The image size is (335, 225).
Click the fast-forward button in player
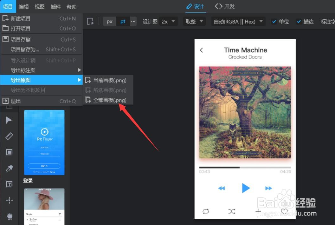[x=268, y=188]
